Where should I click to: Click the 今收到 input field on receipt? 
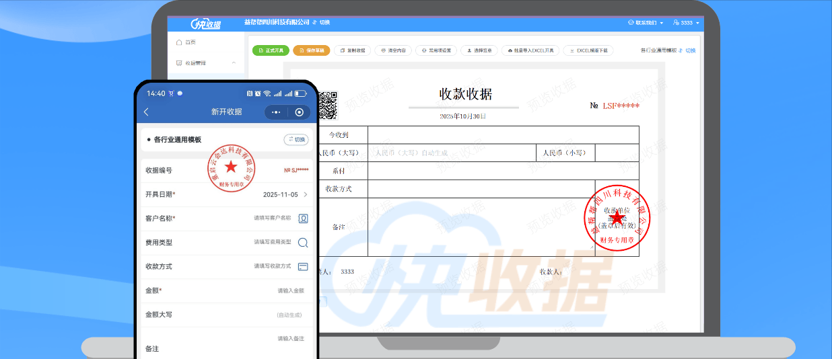502,135
